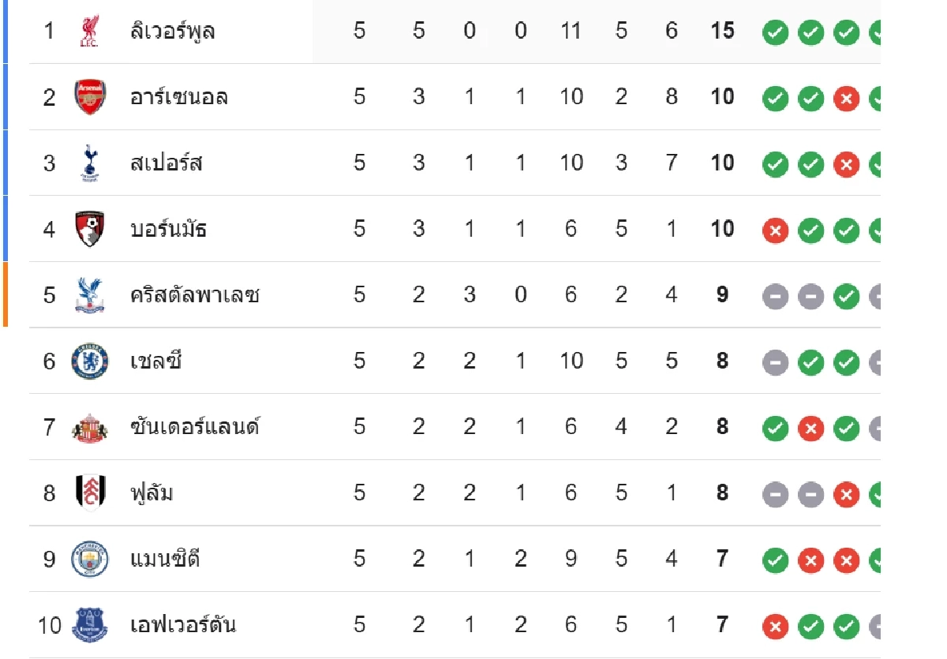Click the Crystal Palace eagle crest
Image resolution: width=947 pixels, height=659 pixels.
[89, 295]
